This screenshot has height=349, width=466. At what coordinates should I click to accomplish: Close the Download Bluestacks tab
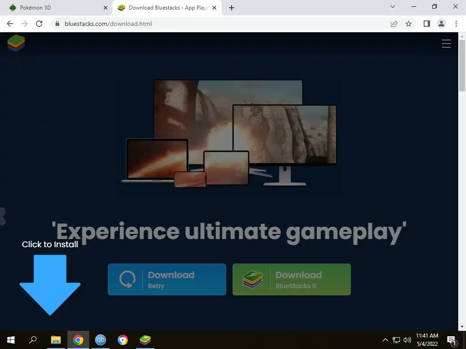point(214,8)
